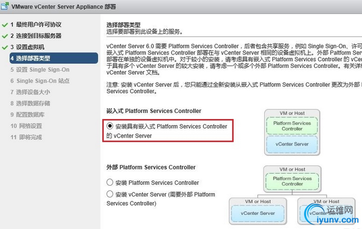Click the 选择部署类型 page heading
Viewport: 362px width, 229px height.
click(x=123, y=25)
